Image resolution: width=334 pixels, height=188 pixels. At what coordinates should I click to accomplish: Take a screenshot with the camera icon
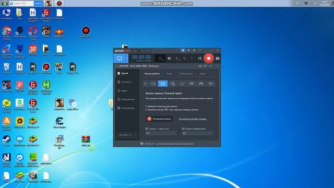coord(218,58)
